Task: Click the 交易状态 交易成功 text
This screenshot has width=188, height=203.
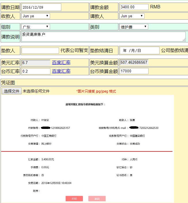Action: pos(128,144)
